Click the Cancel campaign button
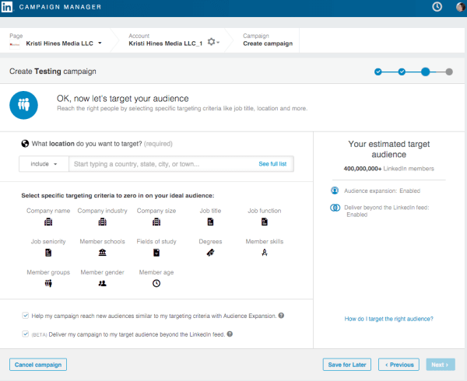467x381 pixels. tap(38, 365)
